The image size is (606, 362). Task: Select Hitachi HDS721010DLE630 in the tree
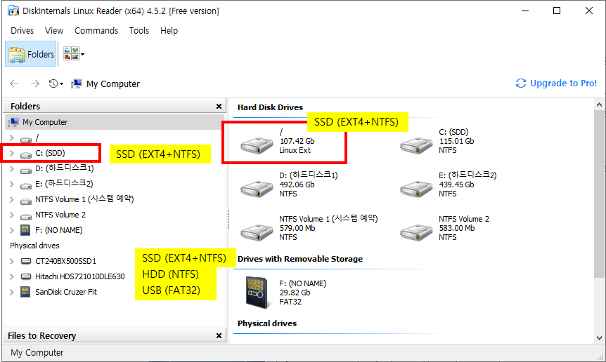(80, 276)
